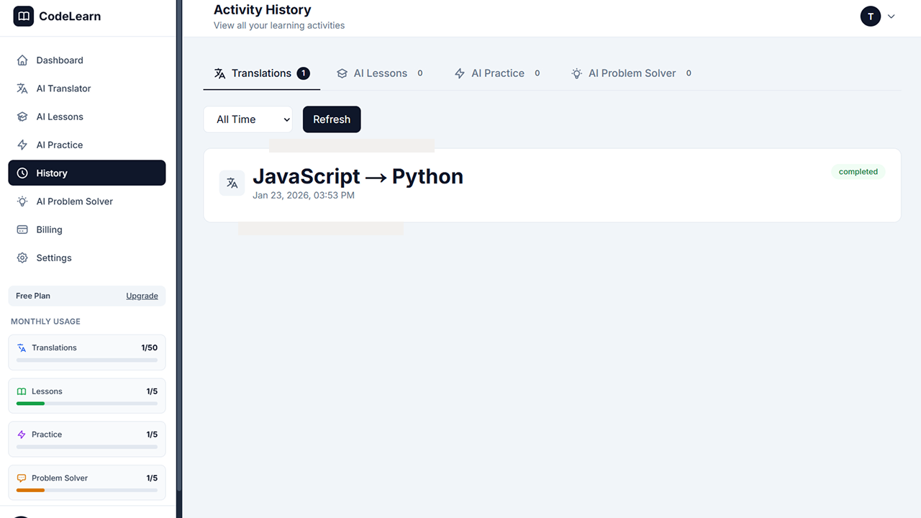Click the AI Practice lightning bolt icon
The image size is (921, 518).
click(x=22, y=145)
